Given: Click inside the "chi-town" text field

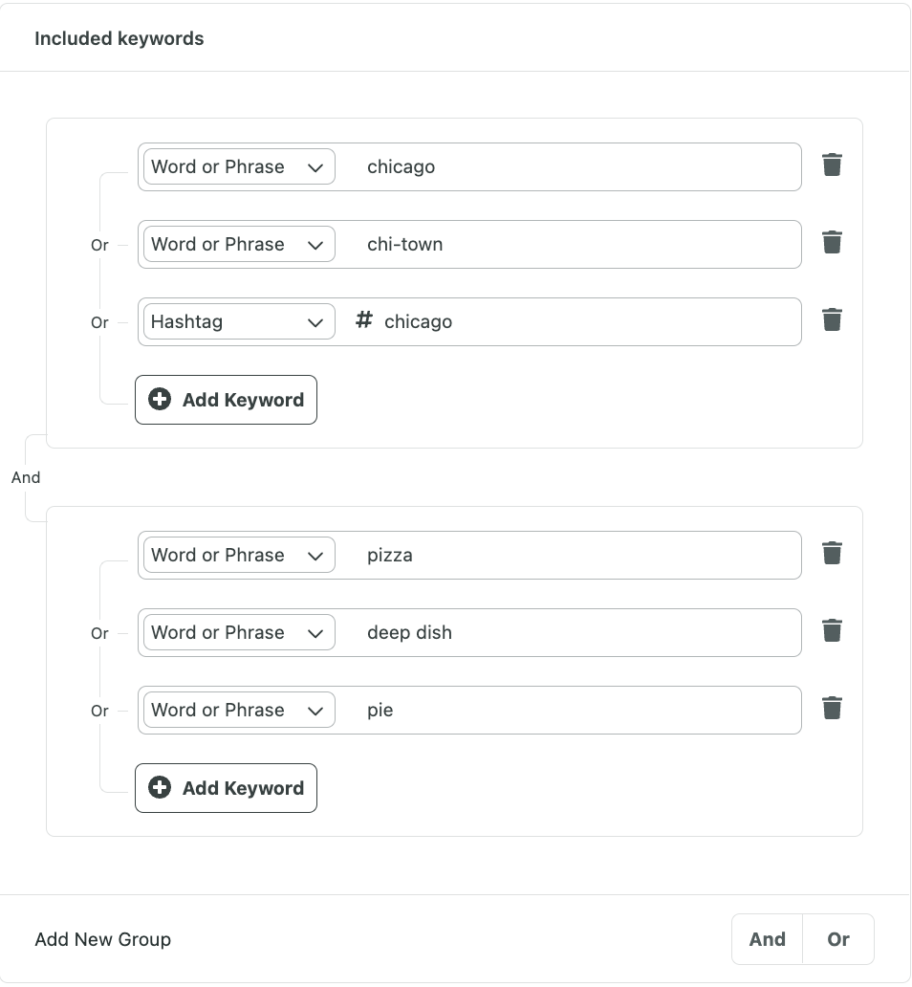Looking at the screenshot, I should coord(574,244).
